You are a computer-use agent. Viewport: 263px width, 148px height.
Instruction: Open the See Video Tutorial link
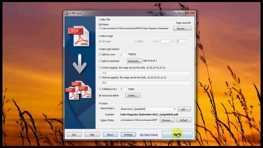point(149,134)
